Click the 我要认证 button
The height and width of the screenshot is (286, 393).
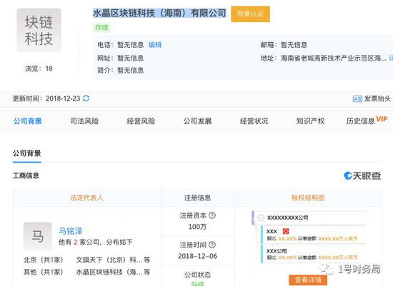pyautogui.click(x=250, y=14)
